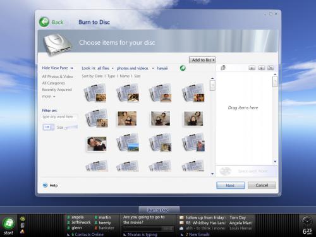Image resolution: width=316 pixels, height=237 pixels.
Task: Click sender name Tom Day
Action: click(238, 217)
